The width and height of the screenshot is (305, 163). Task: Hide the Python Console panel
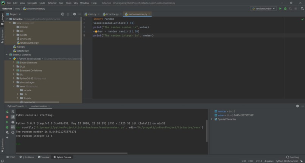pyautogui.click(x=302, y=106)
